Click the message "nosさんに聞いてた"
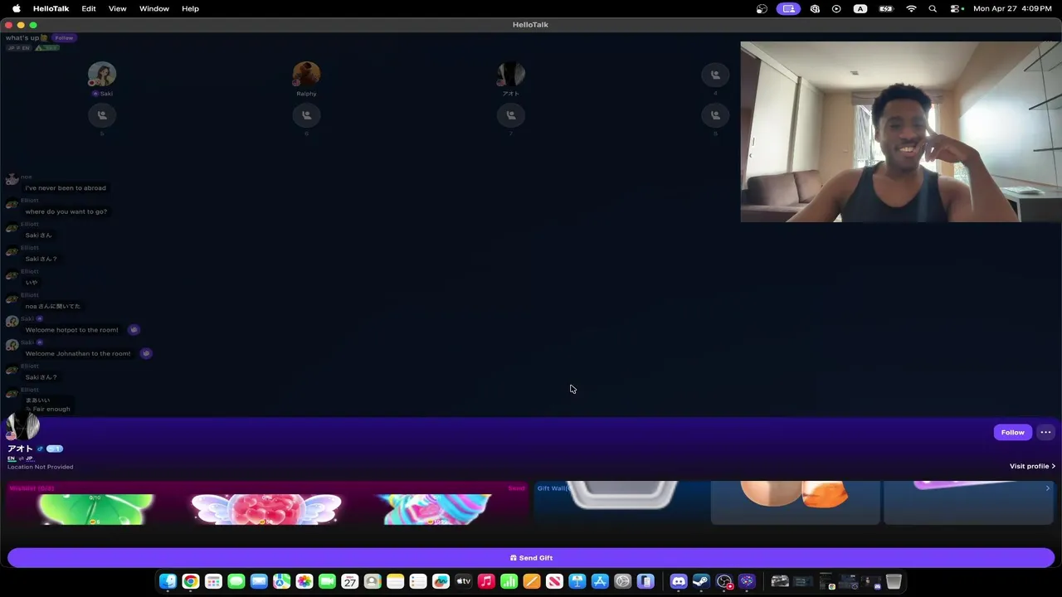This screenshot has height=597, width=1062. pos(53,306)
